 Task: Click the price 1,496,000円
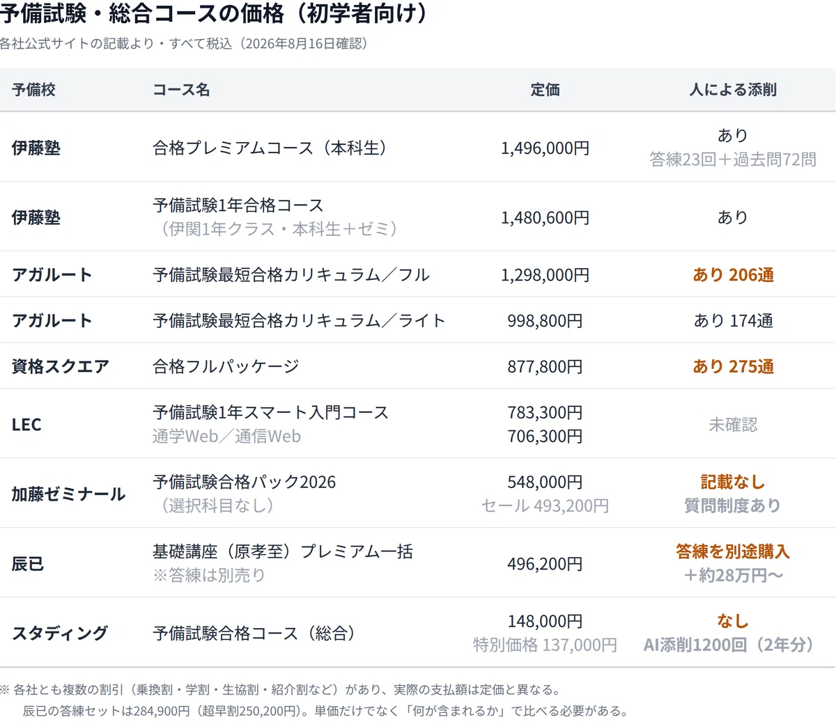click(x=545, y=148)
